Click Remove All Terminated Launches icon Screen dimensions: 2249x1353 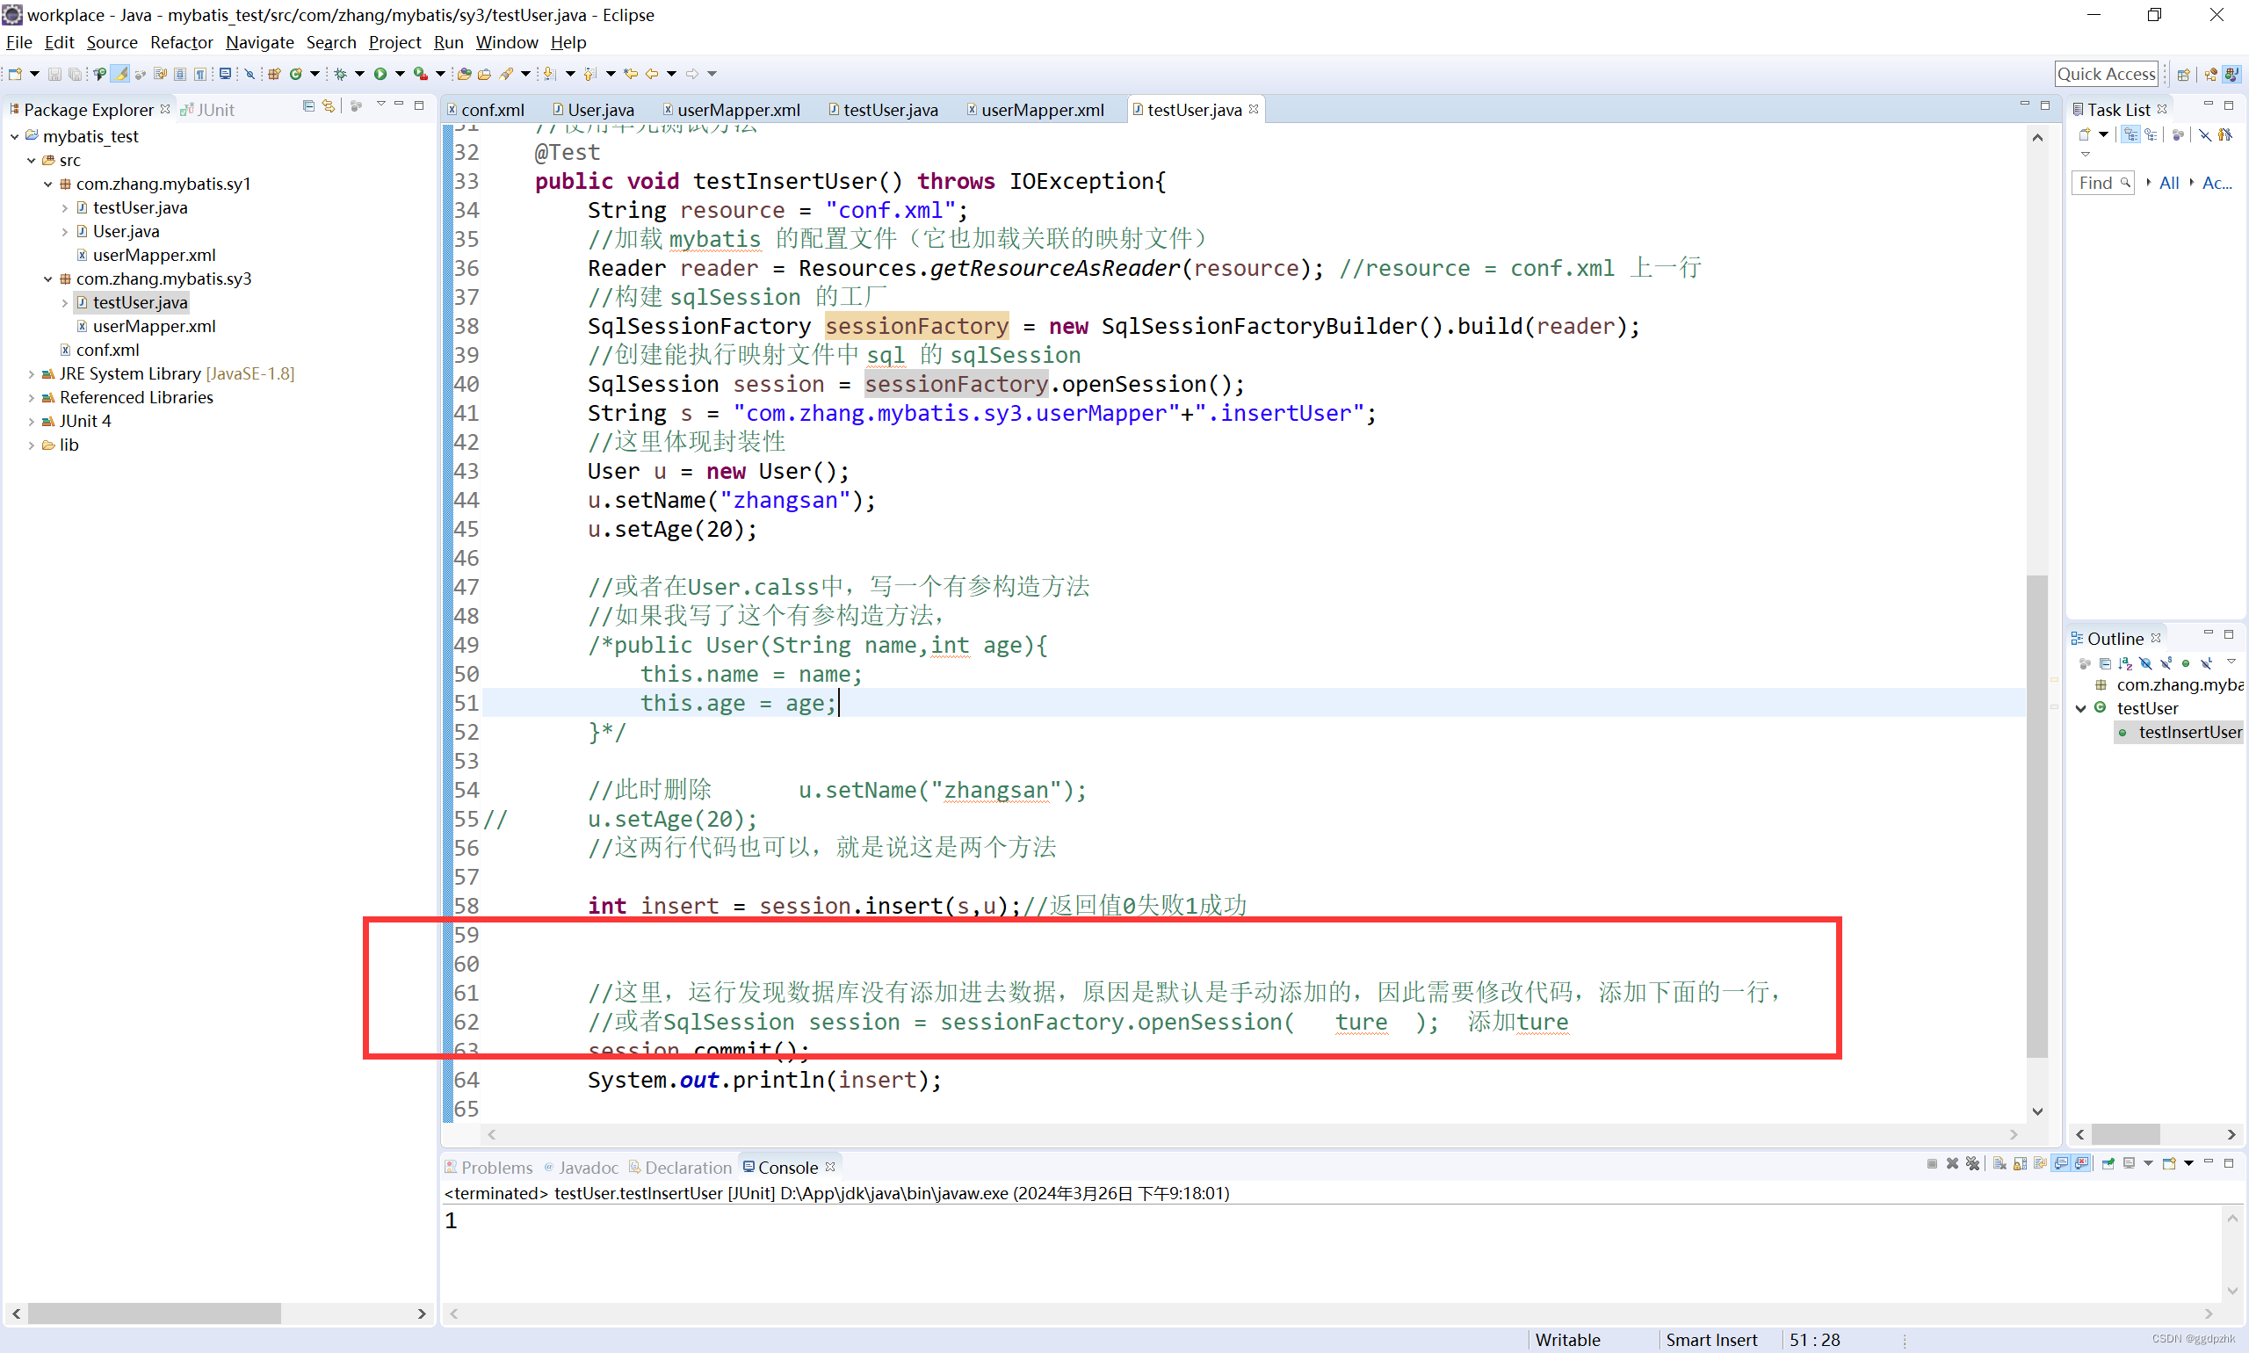[1973, 1163]
